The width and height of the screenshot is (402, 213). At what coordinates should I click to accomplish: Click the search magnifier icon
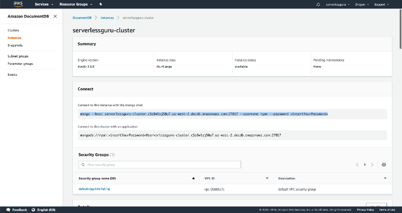coord(83,165)
